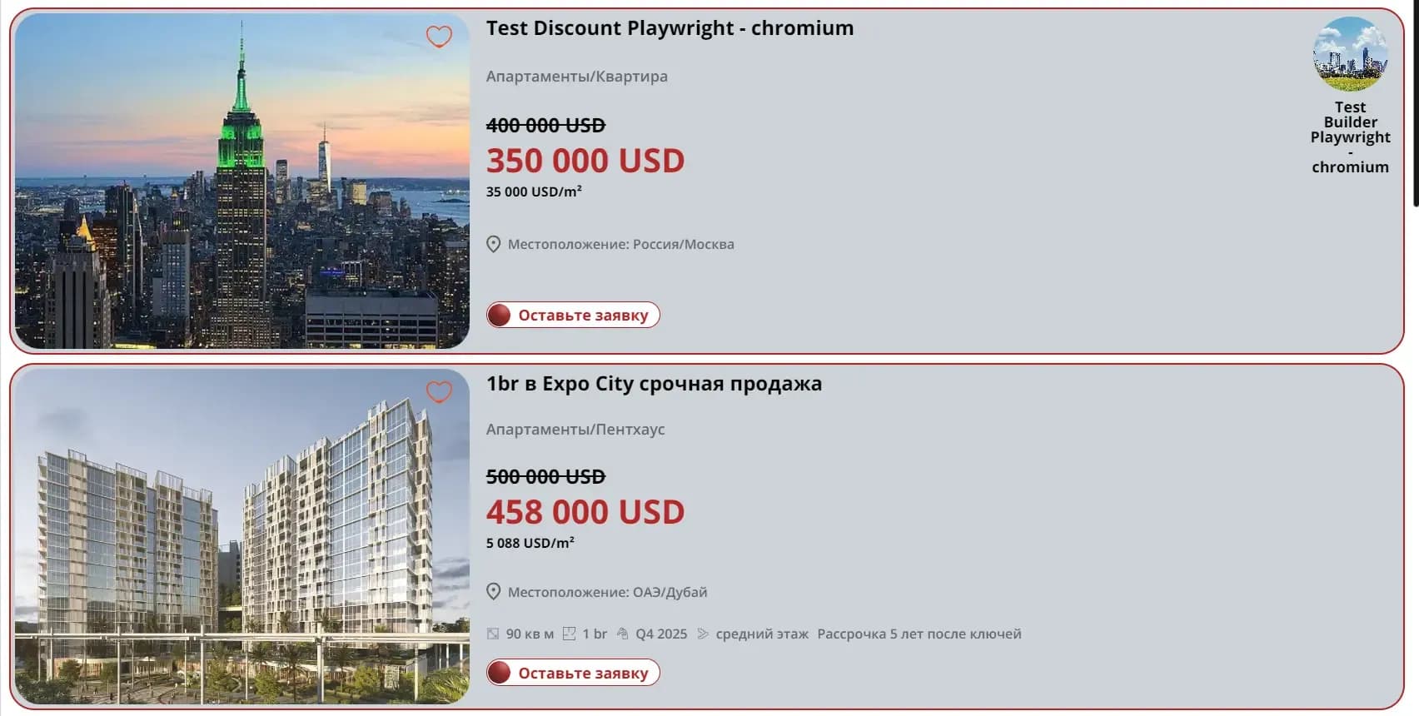Click Местоположение: ОАЭ/Дубай location text
Viewport: 1419px width, 716px height.
coord(608,592)
